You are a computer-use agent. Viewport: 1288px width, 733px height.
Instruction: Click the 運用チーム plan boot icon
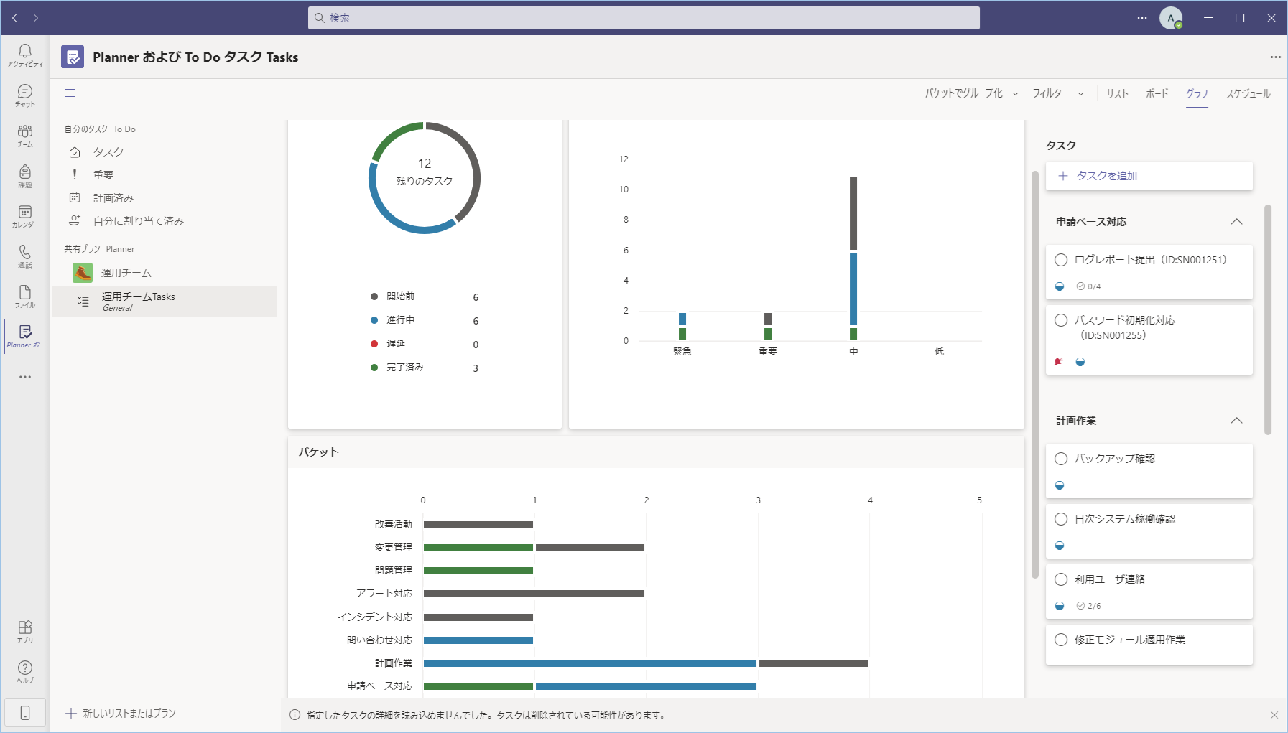(83, 273)
